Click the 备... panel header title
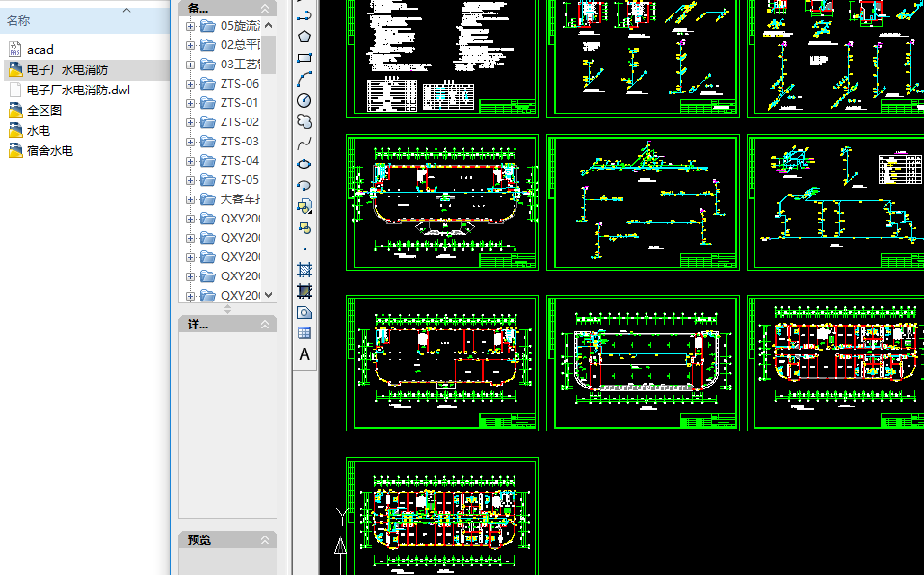 (198, 9)
